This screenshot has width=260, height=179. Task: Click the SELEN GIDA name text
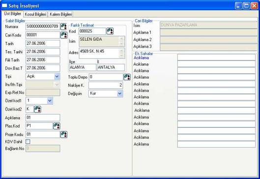pos(91,39)
